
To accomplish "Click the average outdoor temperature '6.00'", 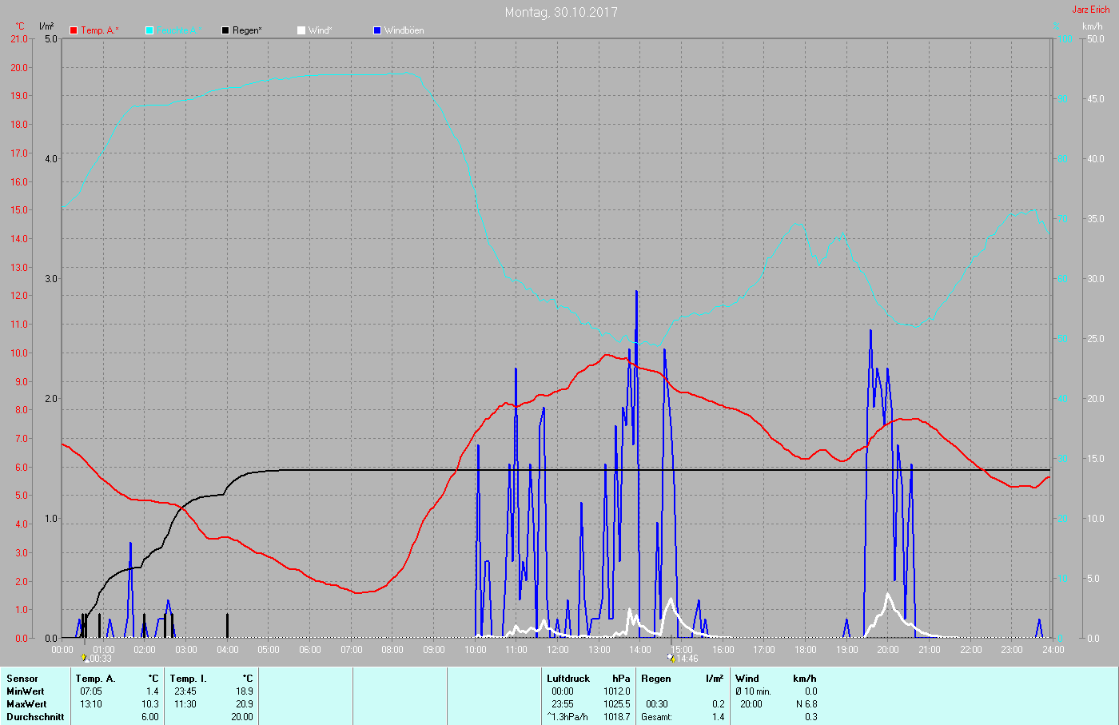I will pos(150,717).
